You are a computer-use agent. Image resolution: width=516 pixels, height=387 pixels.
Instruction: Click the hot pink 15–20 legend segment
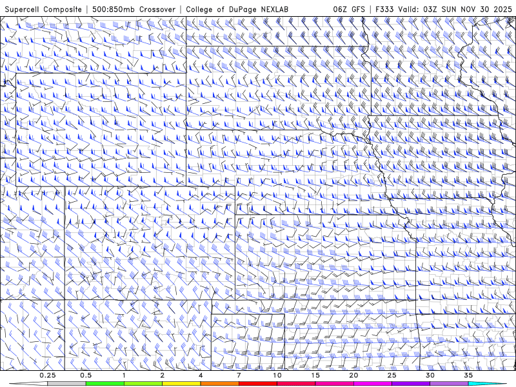334,384
